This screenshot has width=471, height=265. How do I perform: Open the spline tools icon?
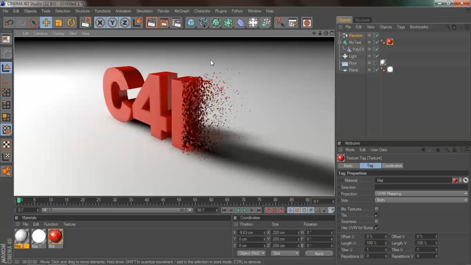(x=203, y=23)
